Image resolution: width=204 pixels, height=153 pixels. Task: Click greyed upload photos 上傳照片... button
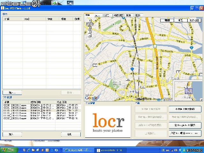click(x=151, y=133)
